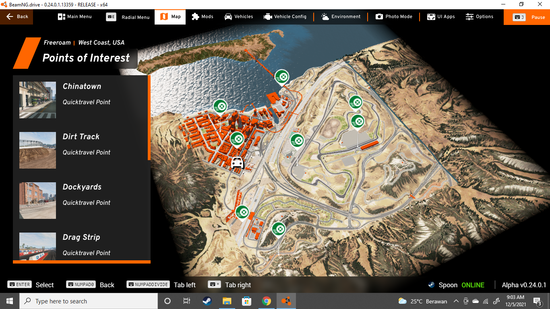This screenshot has height=309, width=550.
Task: Click the Cortana circle icon
Action: (167, 301)
